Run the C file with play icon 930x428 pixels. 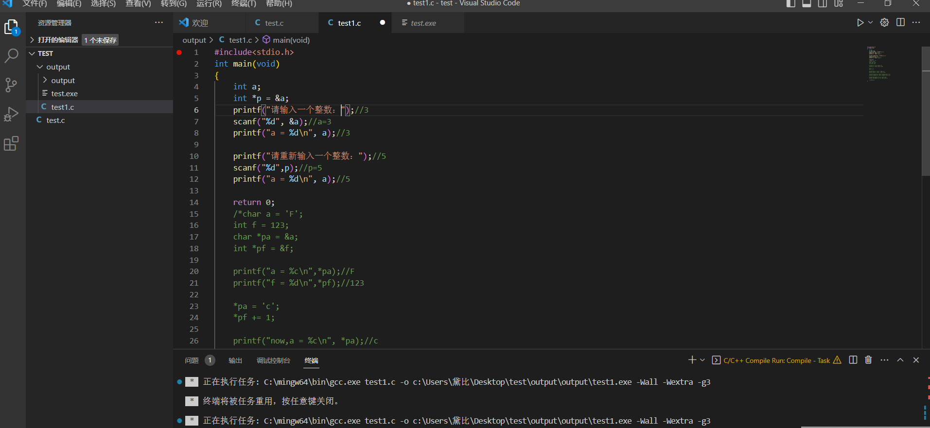[860, 23]
